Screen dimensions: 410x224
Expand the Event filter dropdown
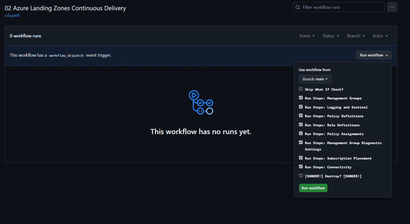pyautogui.click(x=307, y=36)
